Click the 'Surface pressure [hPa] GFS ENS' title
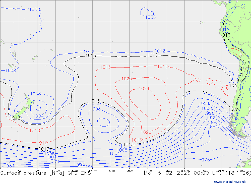This screenshot has height=184, width=251. click(46, 173)
